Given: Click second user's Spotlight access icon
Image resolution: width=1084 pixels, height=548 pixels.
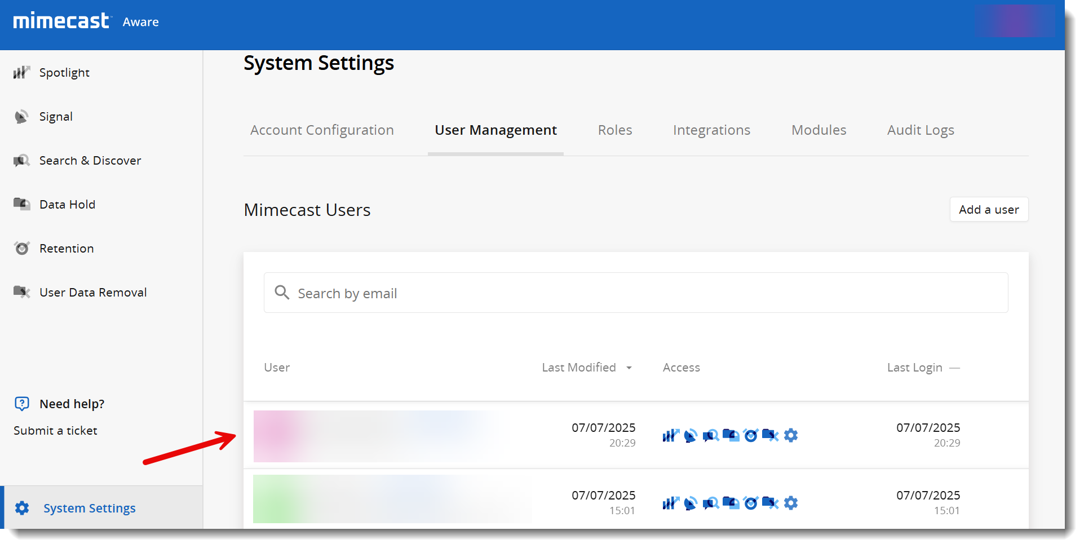Looking at the screenshot, I should pyautogui.click(x=670, y=503).
